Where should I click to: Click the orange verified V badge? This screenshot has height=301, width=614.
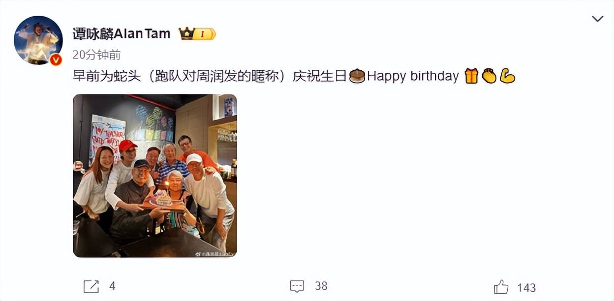pyautogui.click(x=56, y=60)
